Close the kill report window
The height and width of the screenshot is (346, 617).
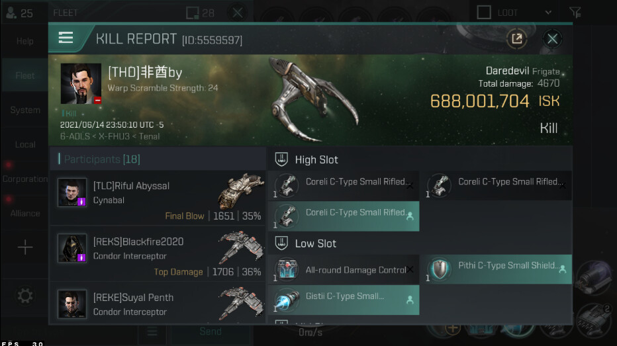pos(552,38)
